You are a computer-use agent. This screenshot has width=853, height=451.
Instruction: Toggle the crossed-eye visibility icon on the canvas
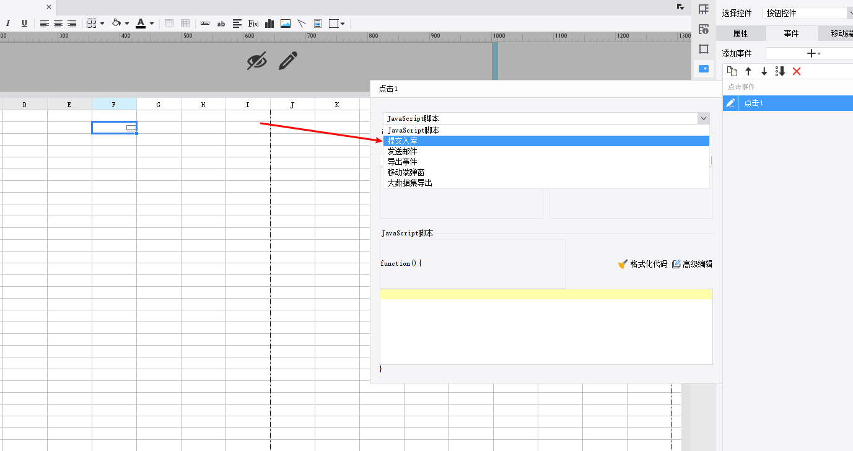256,61
